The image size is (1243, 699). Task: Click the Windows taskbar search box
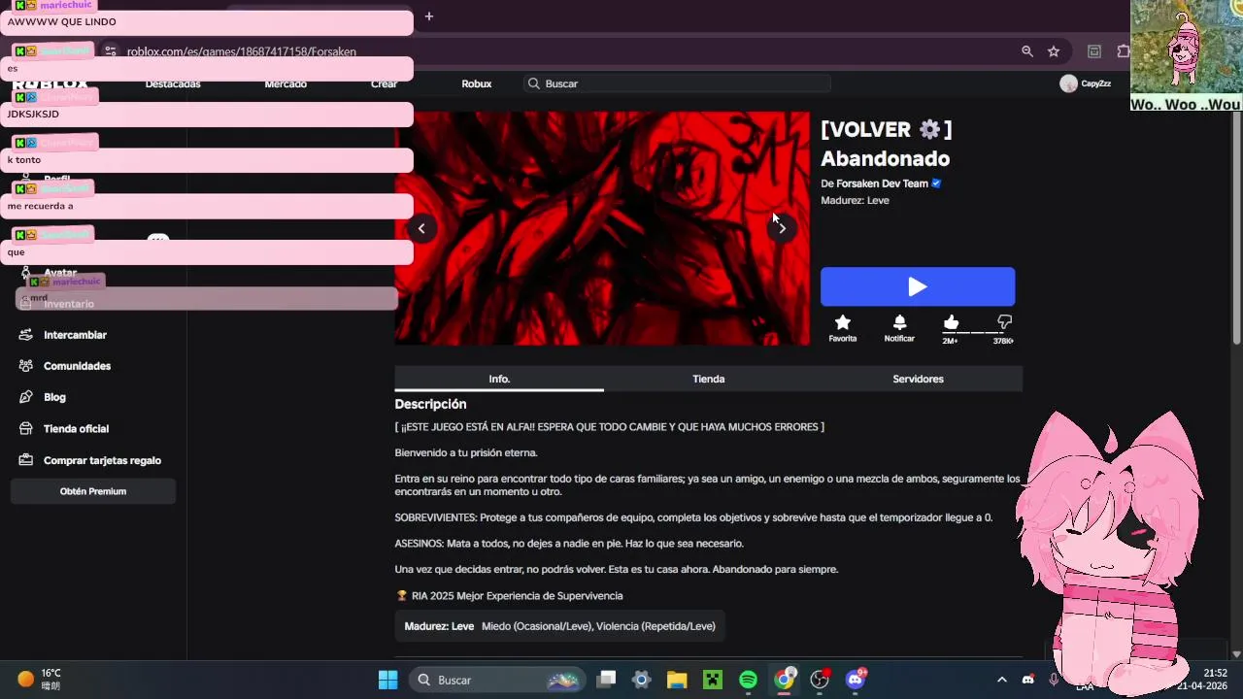[497, 680]
